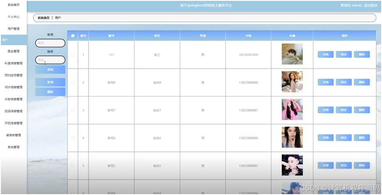Viewport: 382px width, 195px height.
Task: Open 问诊信息管理 sidebar menu
Action: click(14, 87)
